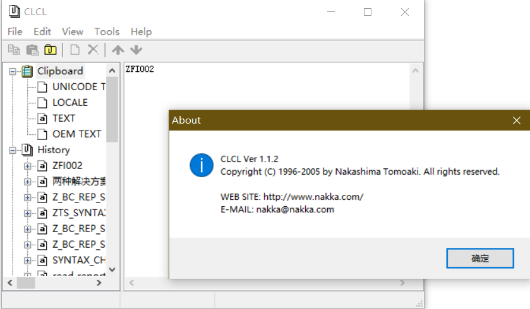Viewport: 530px width, 309px height.
Task: Select the UNICODE T tree item
Action: [x=79, y=87]
